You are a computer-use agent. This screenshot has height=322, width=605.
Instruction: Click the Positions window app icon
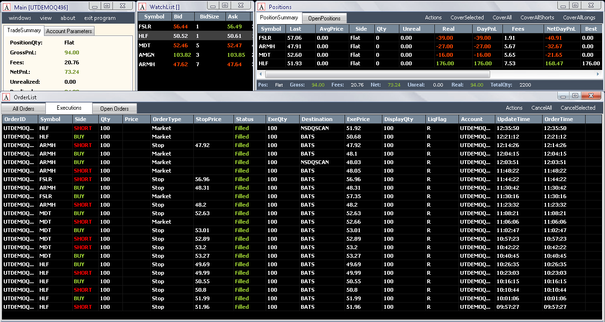click(x=261, y=7)
